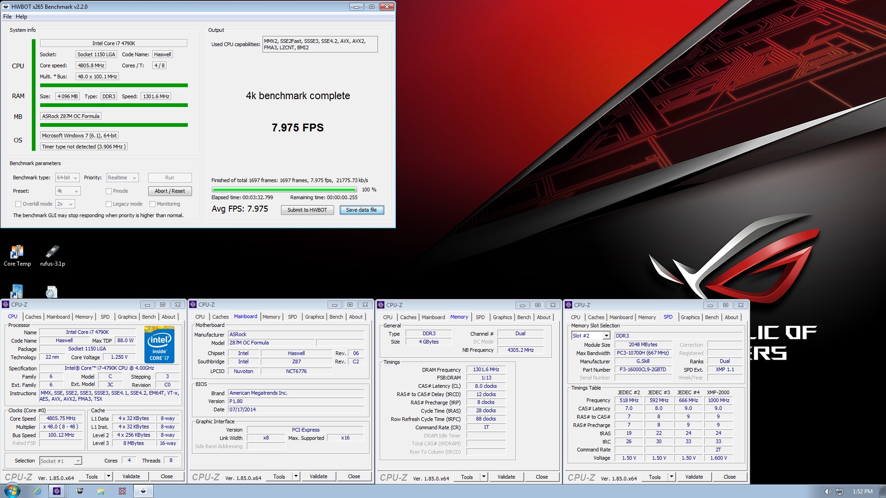The width and height of the screenshot is (886, 498).
Task: Enable the Pmode checkbox
Action: (108, 191)
